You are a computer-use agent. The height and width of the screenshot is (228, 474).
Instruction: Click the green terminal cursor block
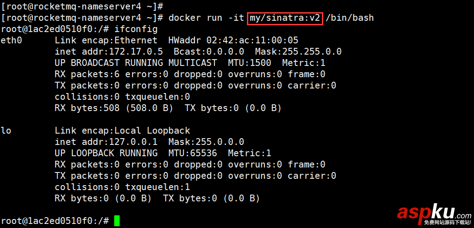(x=117, y=221)
